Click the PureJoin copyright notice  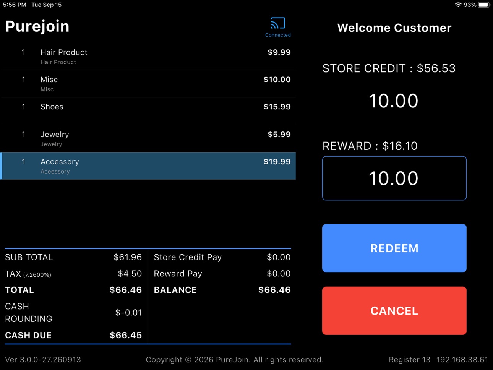[x=235, y=360]
